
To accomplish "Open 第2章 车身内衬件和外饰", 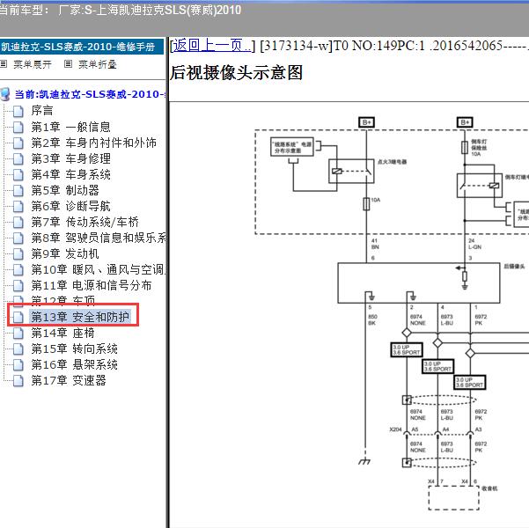I will (94, 143).
